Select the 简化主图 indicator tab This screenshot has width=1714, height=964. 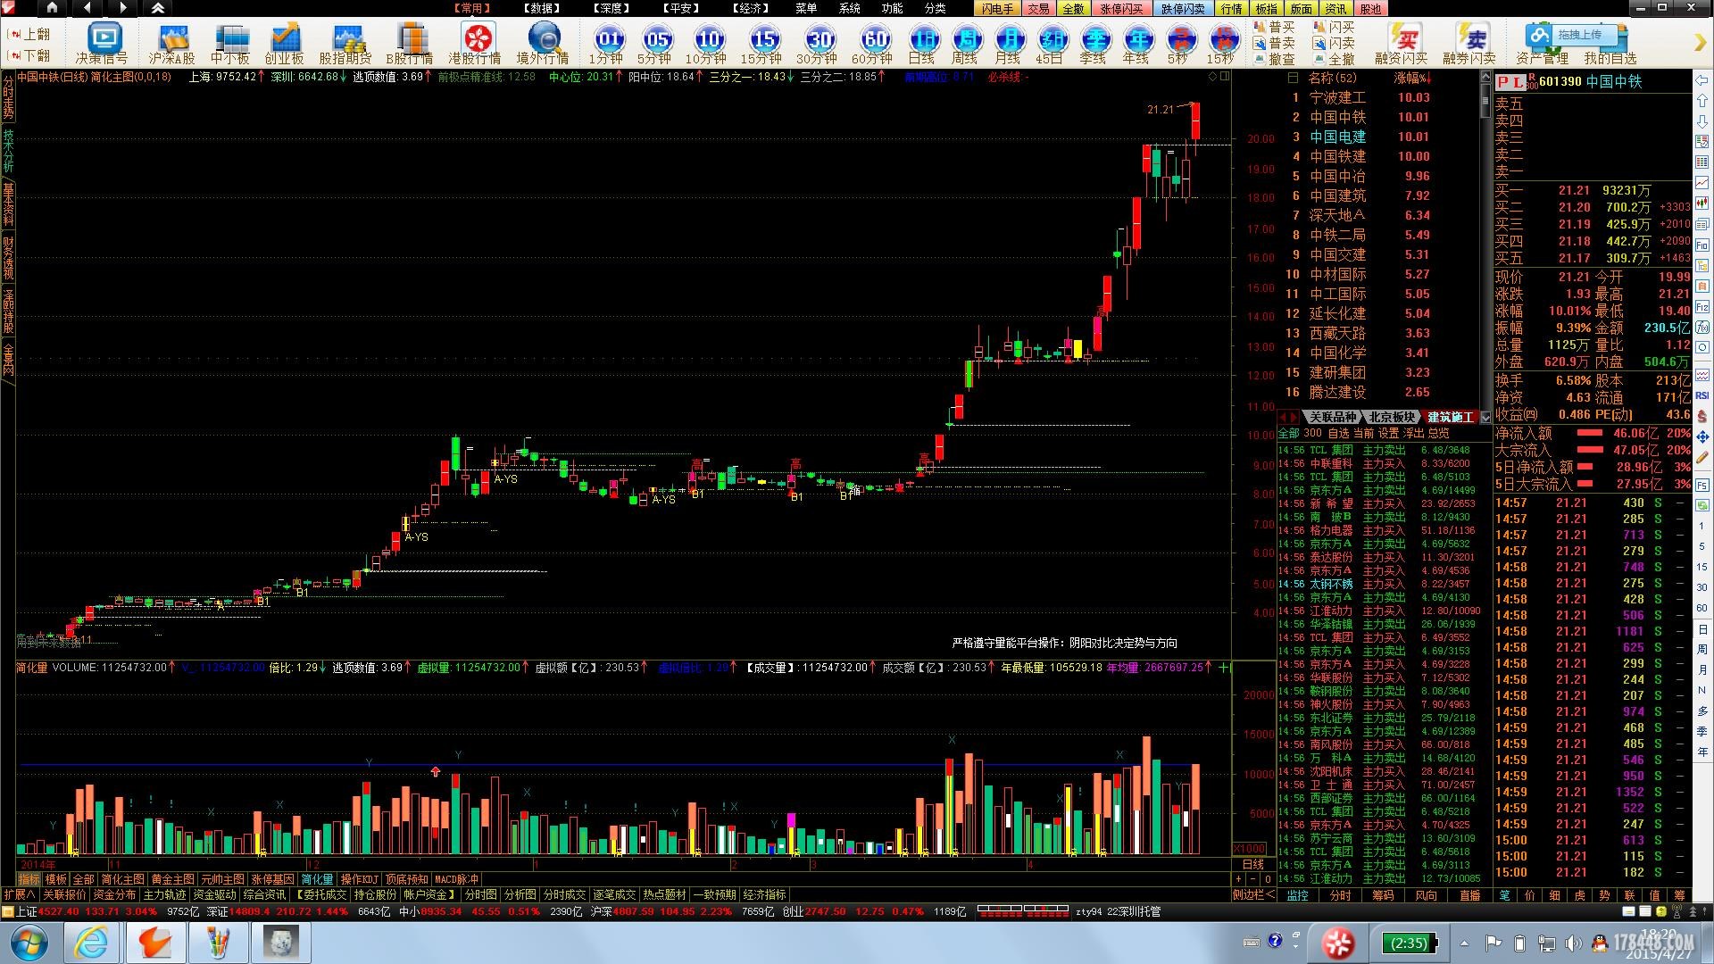pos(122,879)
